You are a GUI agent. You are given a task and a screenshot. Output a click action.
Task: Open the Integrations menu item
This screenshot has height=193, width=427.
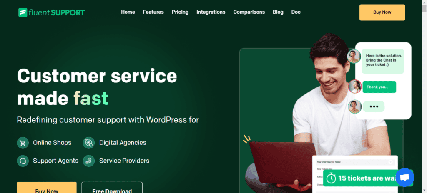[x=211, y=12]
